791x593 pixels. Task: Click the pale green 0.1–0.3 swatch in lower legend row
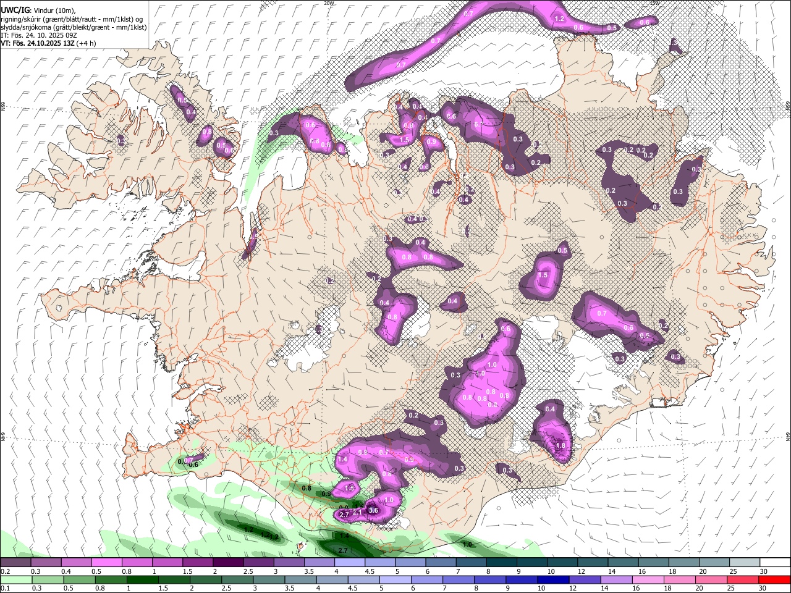click(x=15, y=579)
